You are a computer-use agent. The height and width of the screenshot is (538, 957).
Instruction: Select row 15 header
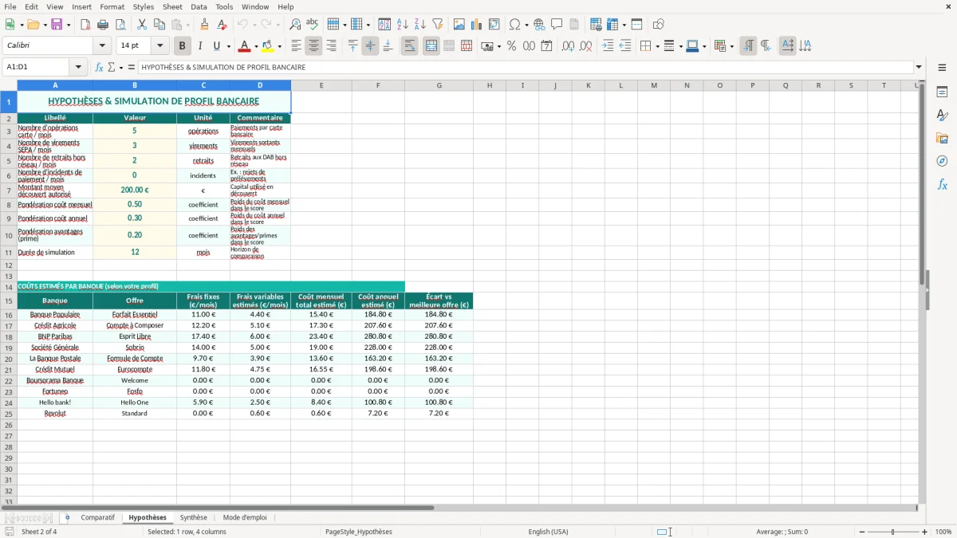pos(9,300)
